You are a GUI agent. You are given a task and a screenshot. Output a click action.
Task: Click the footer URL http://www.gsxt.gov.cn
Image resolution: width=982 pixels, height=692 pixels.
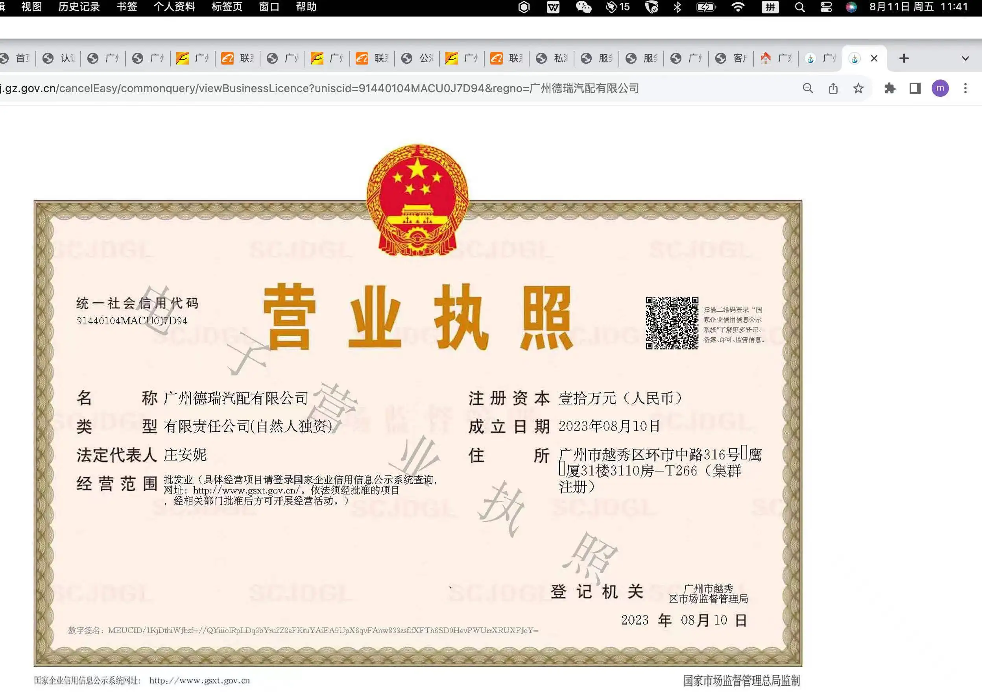(x=199, y=681)
